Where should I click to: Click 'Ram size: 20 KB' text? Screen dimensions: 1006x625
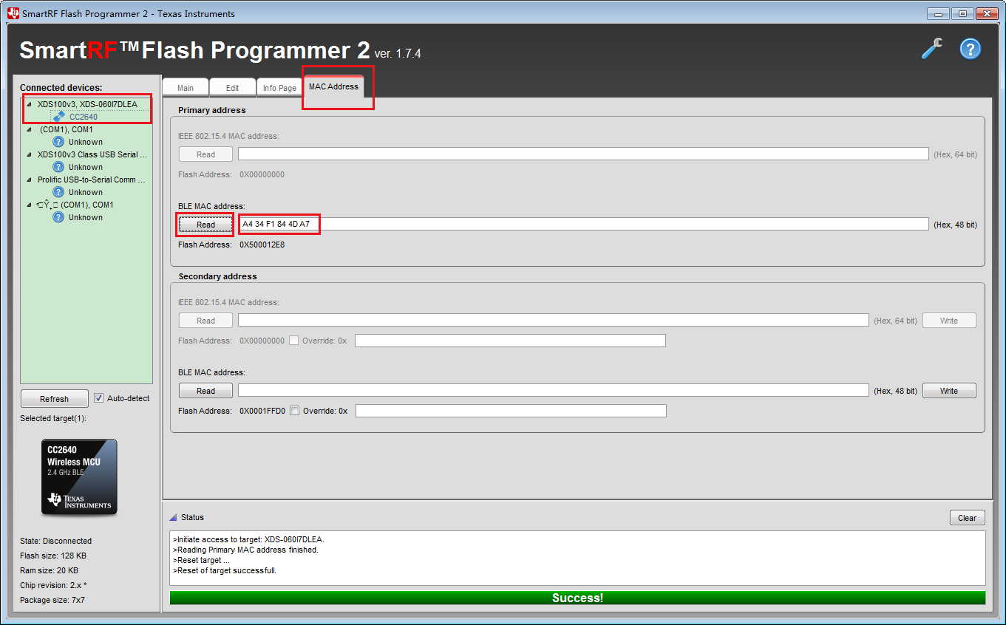(49, 570)
